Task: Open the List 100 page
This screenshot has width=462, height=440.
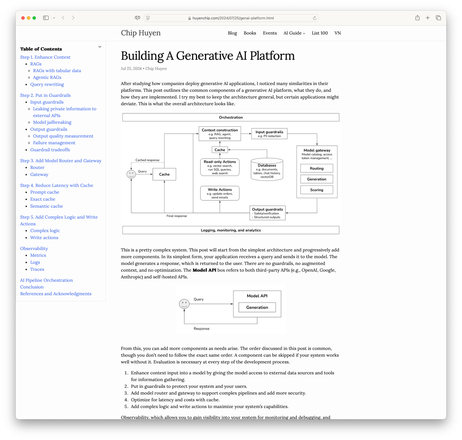Action: 319,33
